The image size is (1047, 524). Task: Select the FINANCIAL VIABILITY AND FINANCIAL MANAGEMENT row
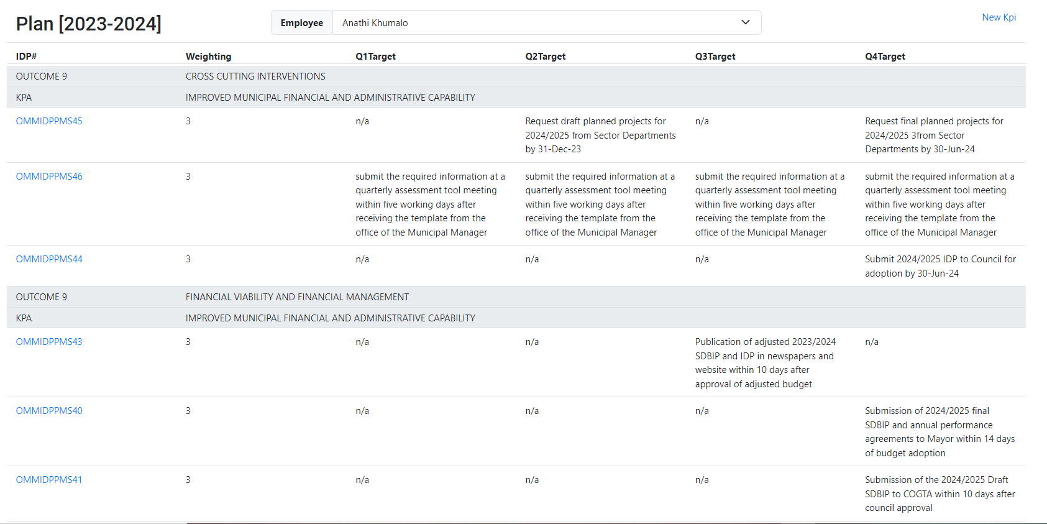pyautogui.click(x=297, y=297)
